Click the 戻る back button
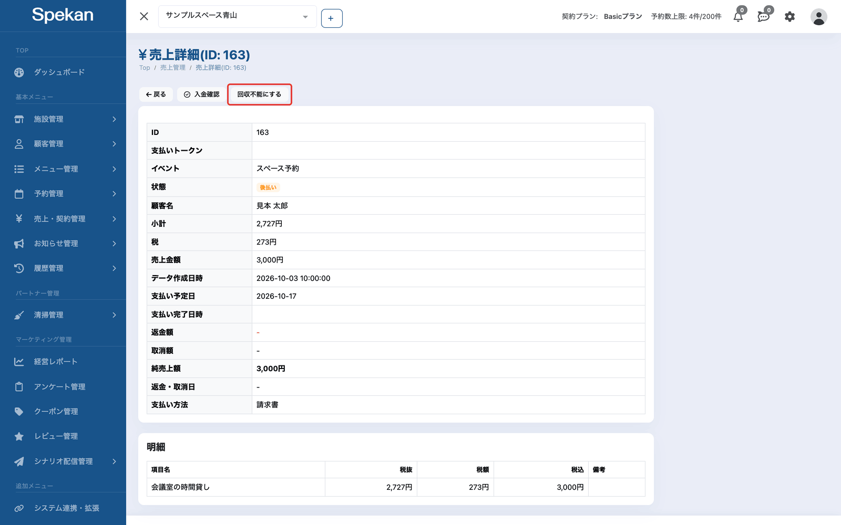This screenshot has height=525, width=841. pyautogui.click(x=156, y=94)
